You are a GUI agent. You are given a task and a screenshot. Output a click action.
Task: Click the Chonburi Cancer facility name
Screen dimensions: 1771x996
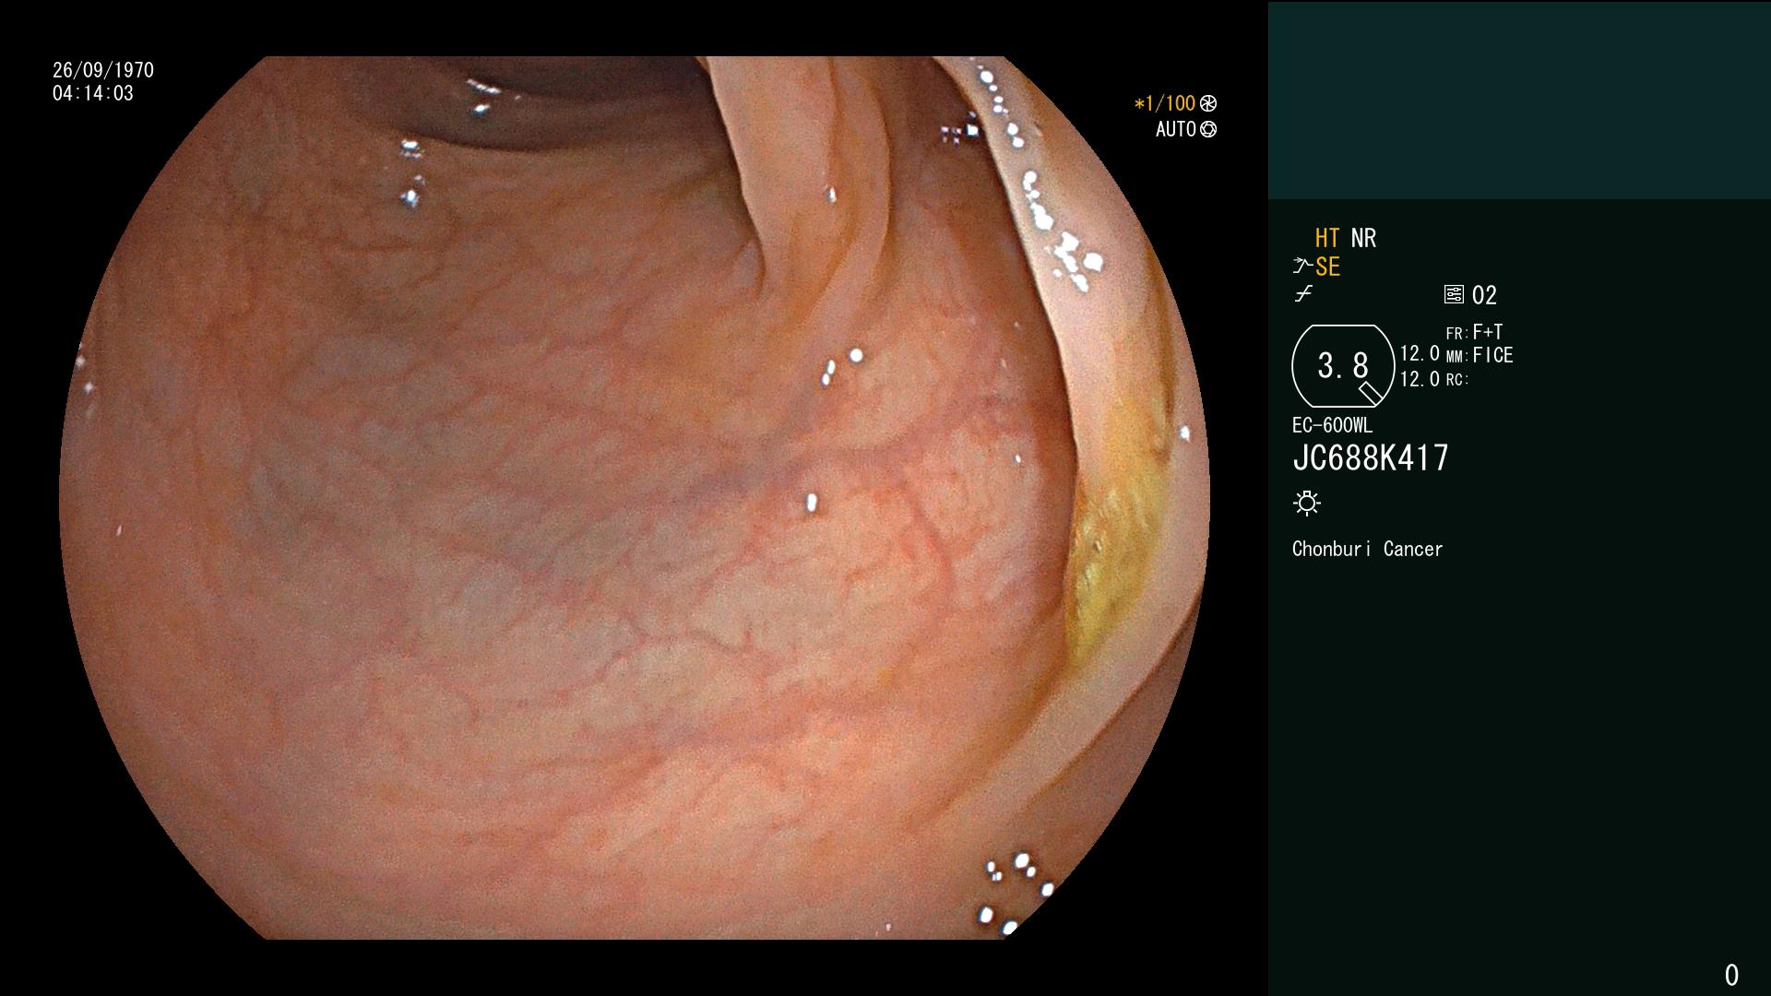(1367, 550)
